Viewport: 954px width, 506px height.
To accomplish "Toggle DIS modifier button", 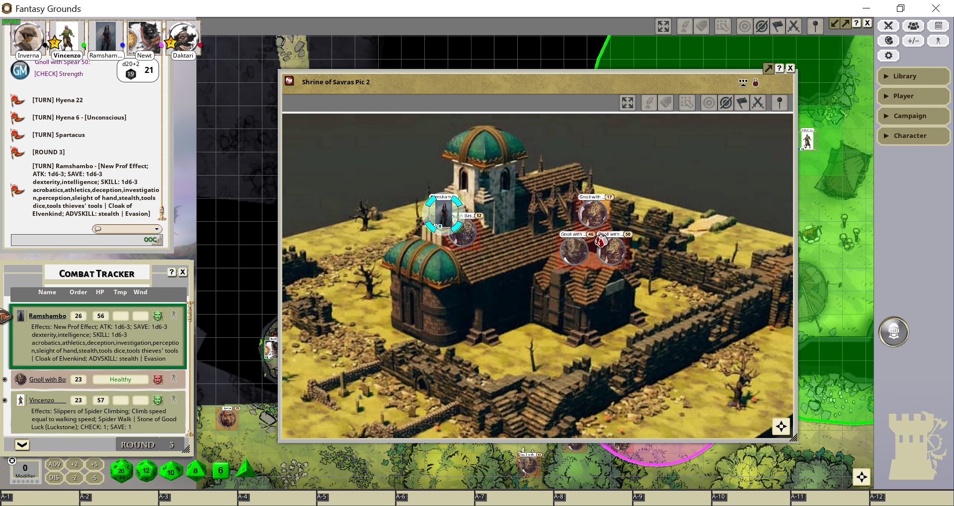I will coord(55,478).
